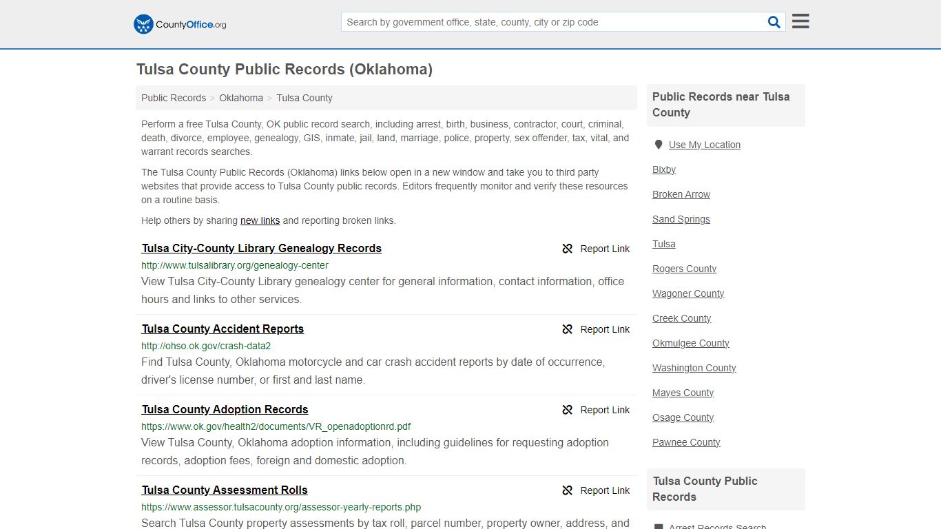Select Creek County link
The image size is (941, 529).
[x=682, y=318]
